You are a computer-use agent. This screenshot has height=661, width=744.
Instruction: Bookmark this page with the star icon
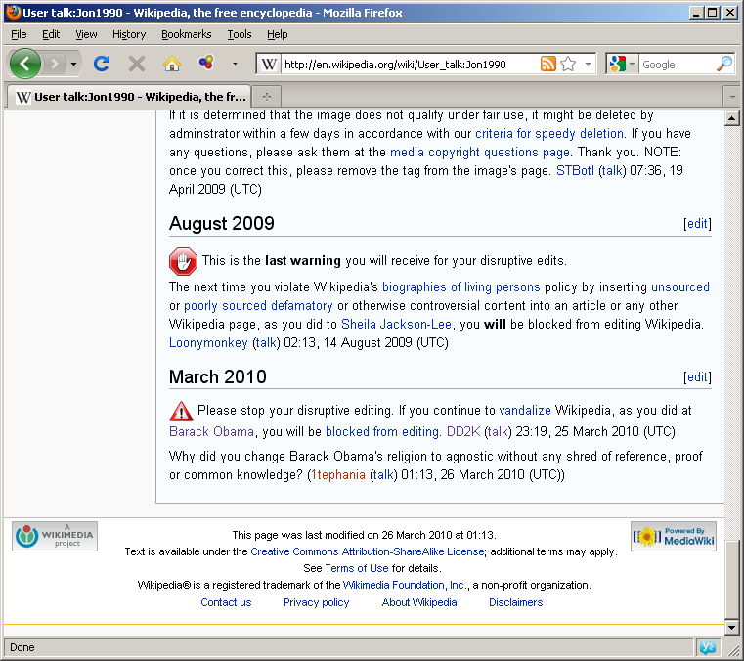[568, 64]
